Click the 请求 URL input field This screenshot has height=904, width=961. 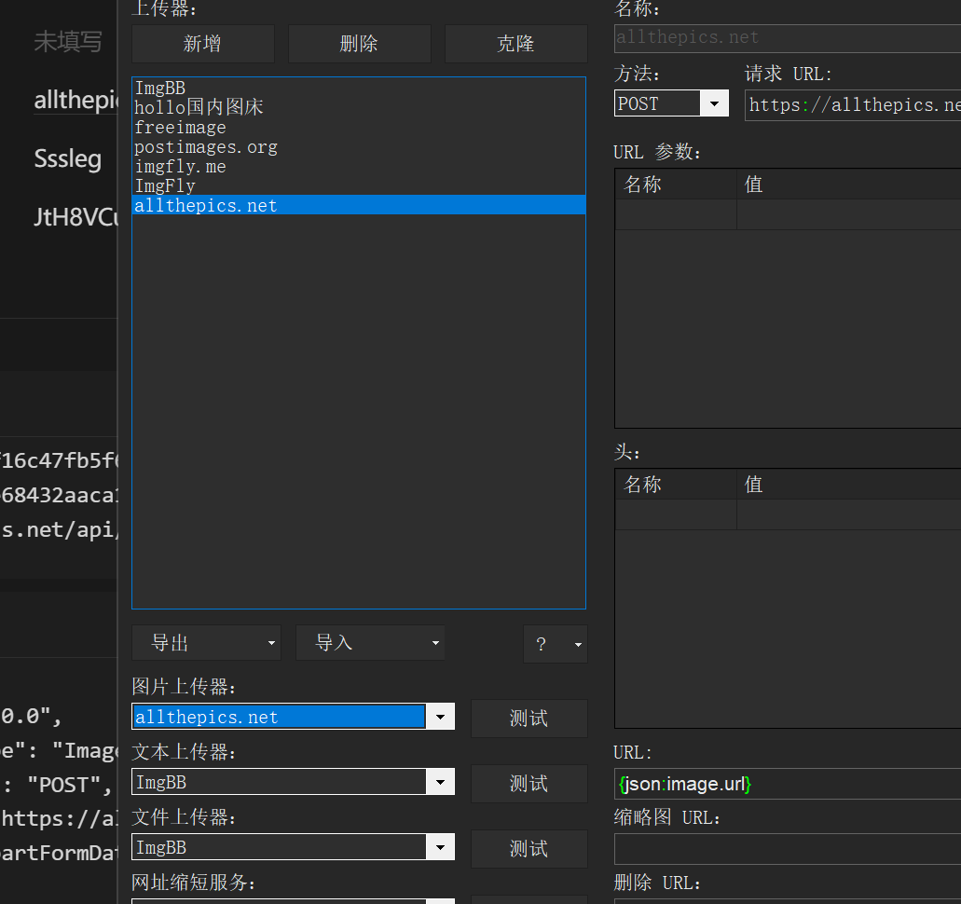pos(853,104)
